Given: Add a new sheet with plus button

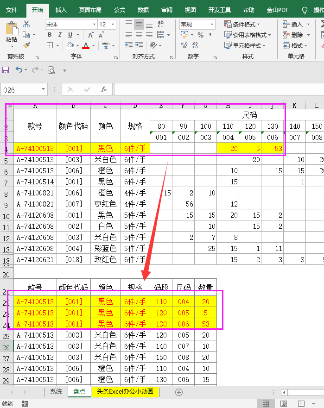Looking at the screenshot, I should point(179,392).
